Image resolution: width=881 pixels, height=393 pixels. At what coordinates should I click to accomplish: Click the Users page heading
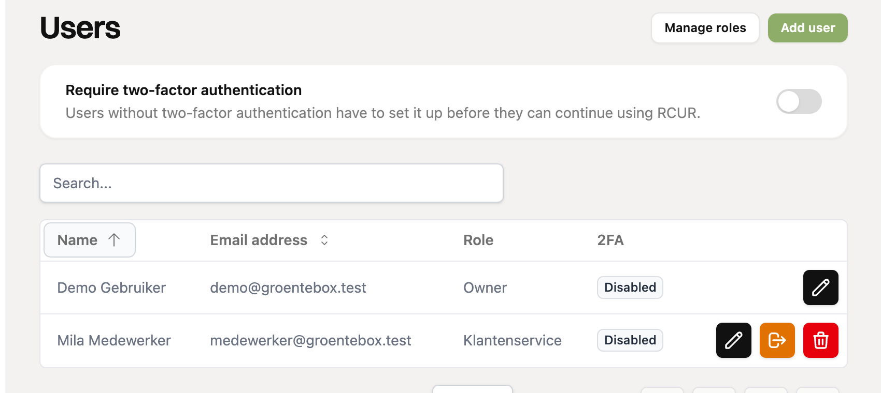pos(80,28)
